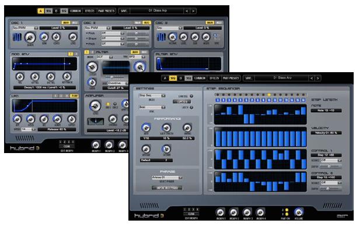Open the filter Mode dropdown in back window

(x=104, y=57)
